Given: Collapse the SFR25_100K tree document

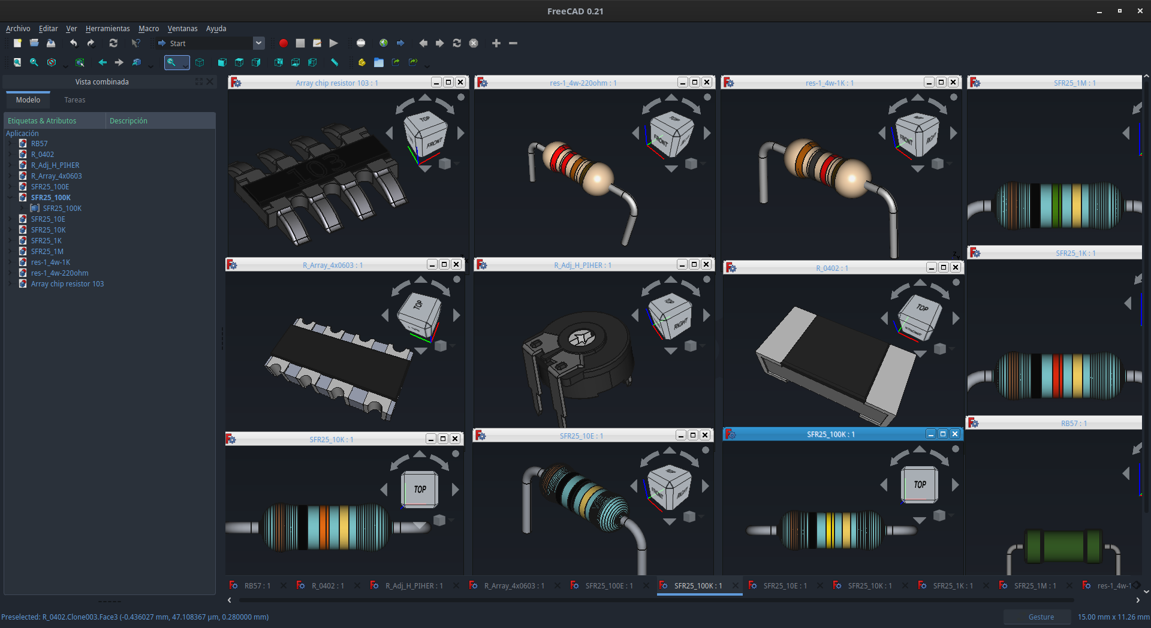Looking at the screenshot, I should [10, 198].
